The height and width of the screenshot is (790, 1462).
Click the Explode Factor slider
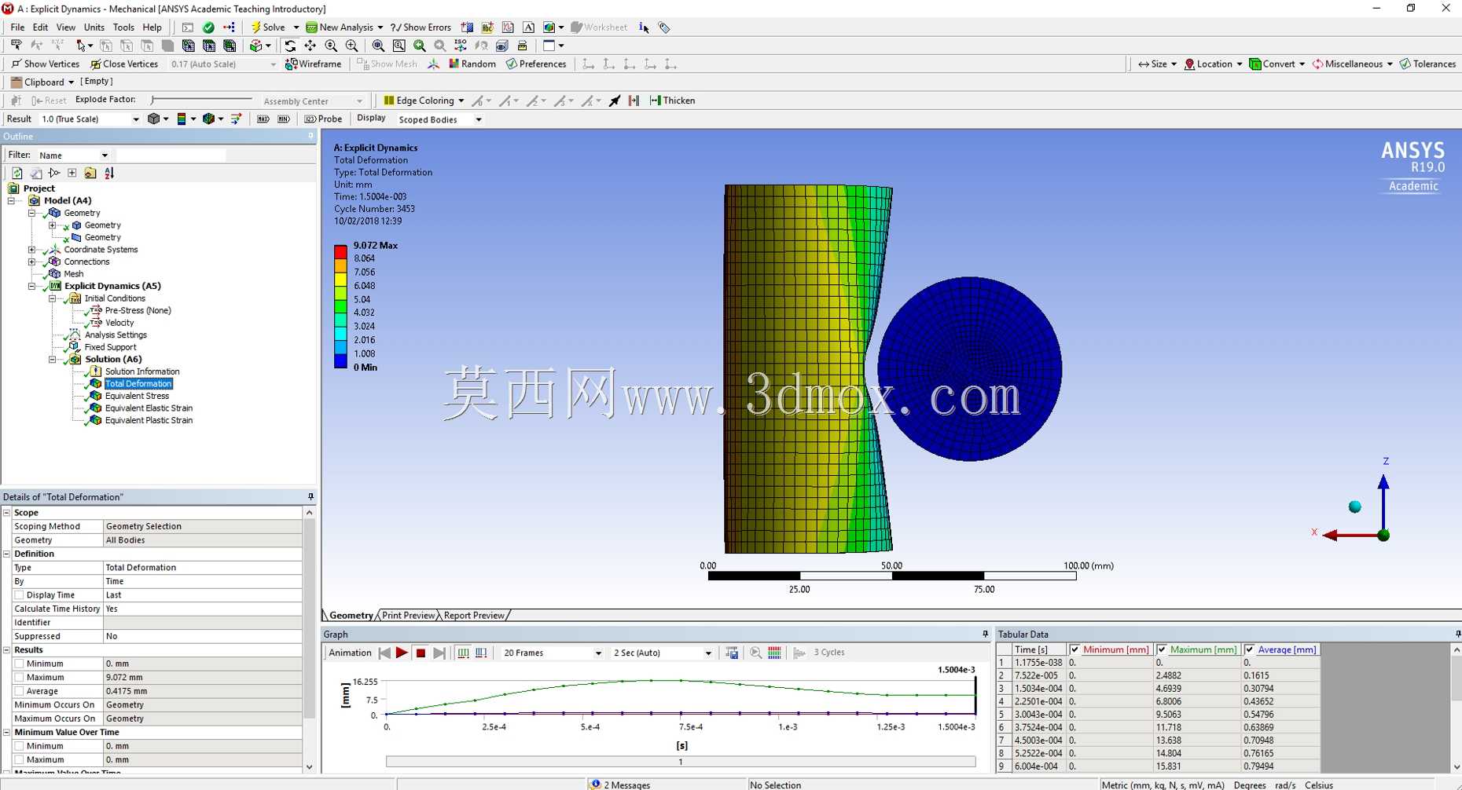(202, 100)
